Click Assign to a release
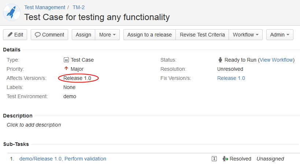Screen dimensions: 300x166 [149, 35]
